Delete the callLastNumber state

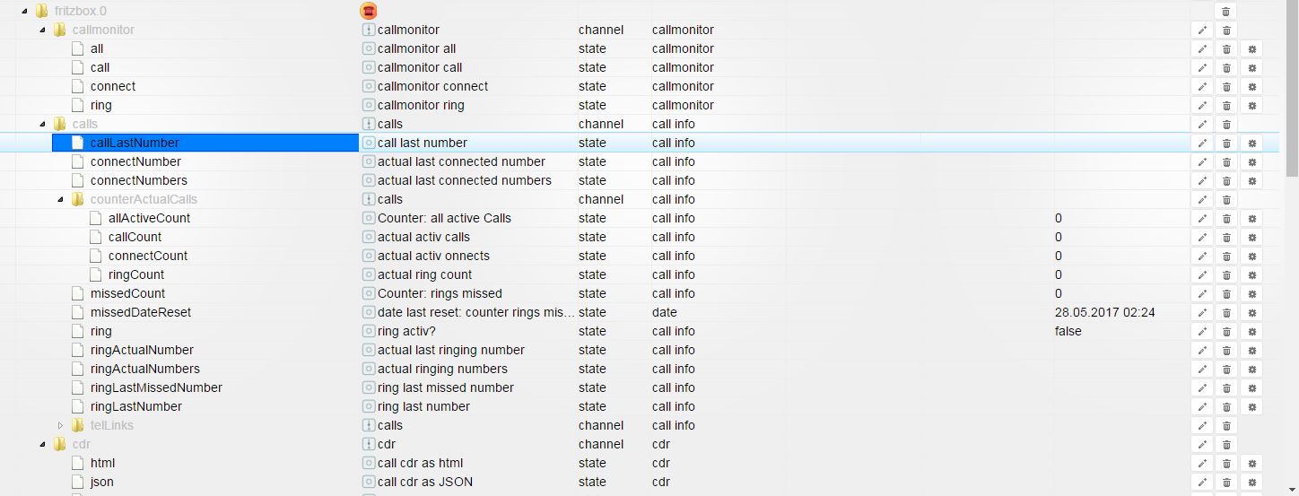pyautogui.click(x=1225, y=143)
